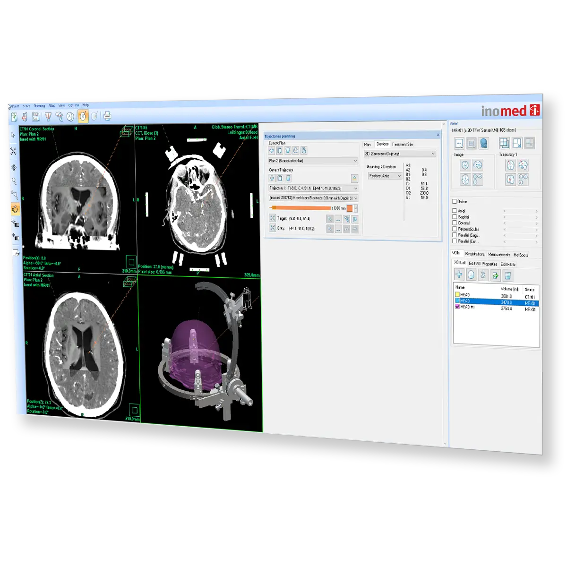Open the Planning menu
Screen dimensions: 567x567
[40, 106]
